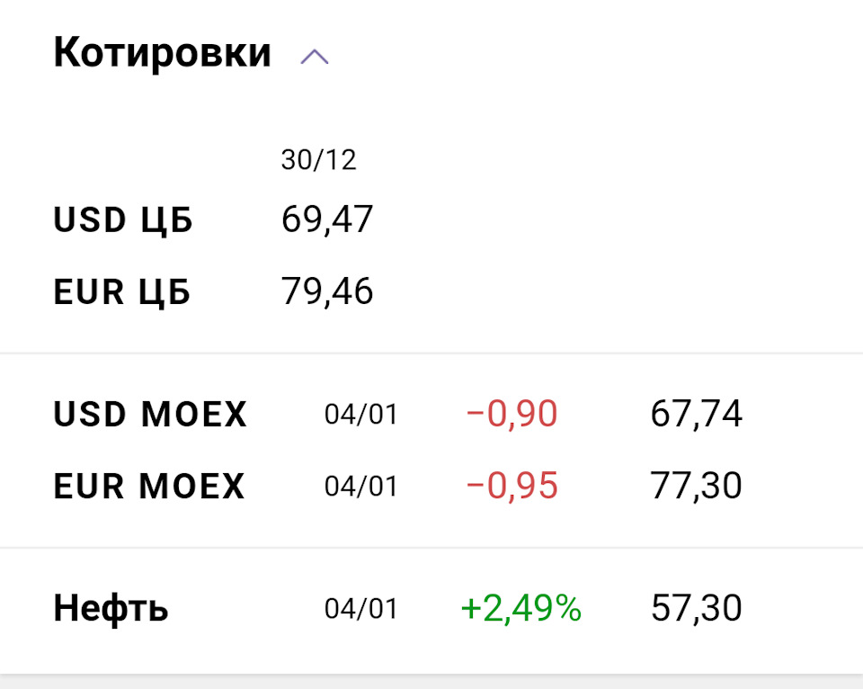
Task: Click the Нефть 04/01 date
Action: tap(360, 609)
